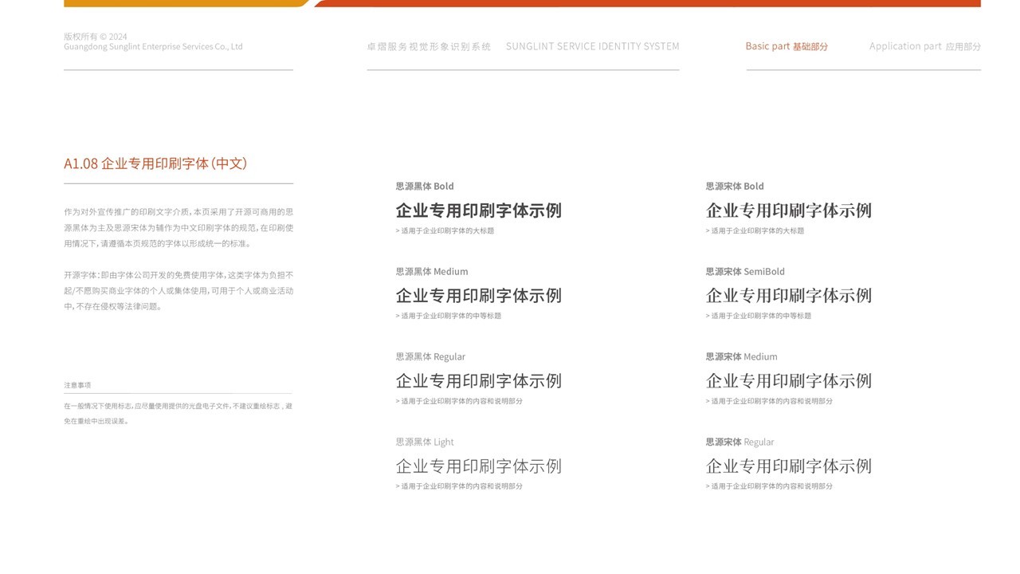Switch to the Application part 应用部分 section
The height and width of the screenshot is (574, 1020).
926,45
